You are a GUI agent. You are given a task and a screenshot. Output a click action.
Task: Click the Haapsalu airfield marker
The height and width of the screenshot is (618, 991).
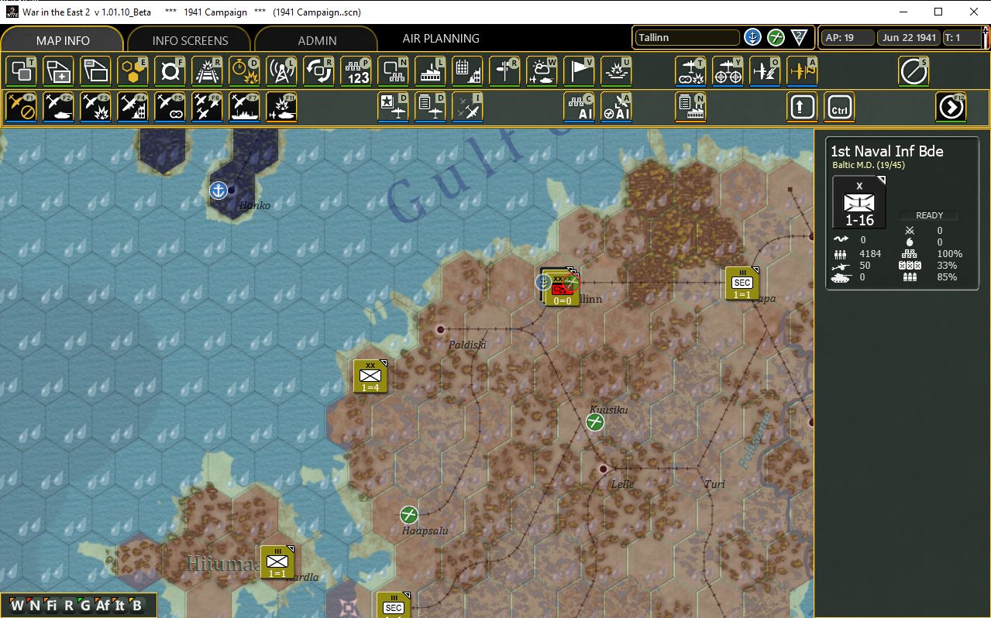[x=409, y=514]
